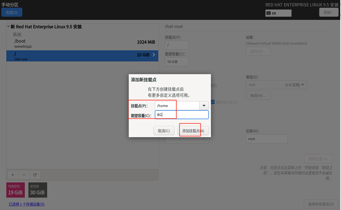Click the reload storage configuration icon

[x=35, y=175]
